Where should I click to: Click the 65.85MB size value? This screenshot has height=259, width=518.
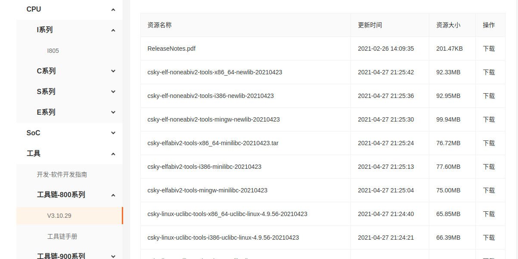[x=448, y=214]
